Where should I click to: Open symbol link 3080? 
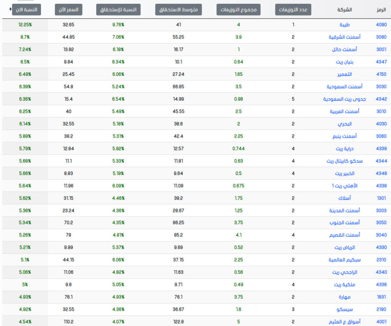381,37
